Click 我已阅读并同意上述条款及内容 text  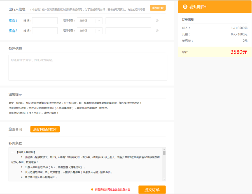(112, 190)
